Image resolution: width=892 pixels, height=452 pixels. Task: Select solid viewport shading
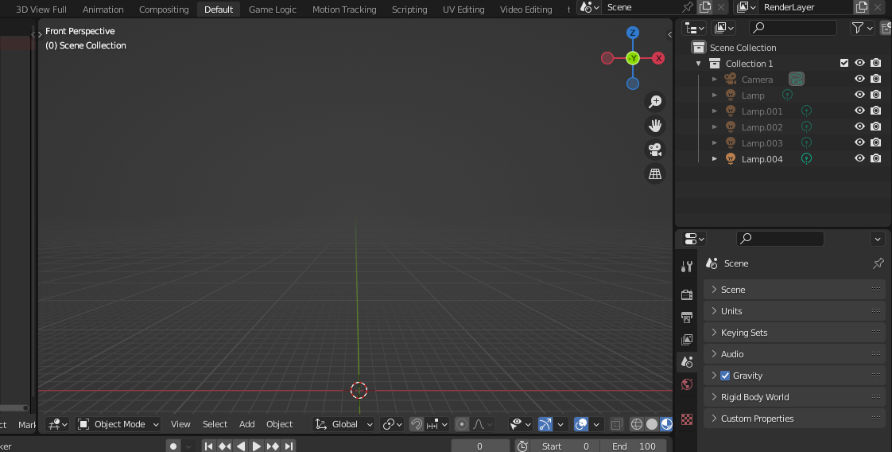click(652, 424)
